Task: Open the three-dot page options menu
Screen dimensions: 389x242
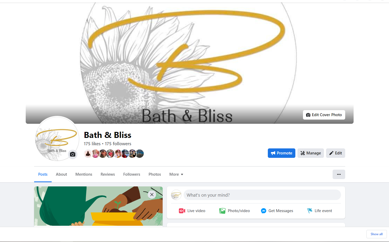Action: [x=339, y=174]
